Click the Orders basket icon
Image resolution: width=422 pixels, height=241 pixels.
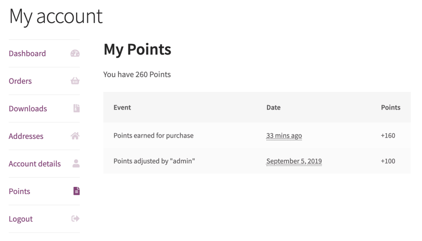(x=75, y=81)
